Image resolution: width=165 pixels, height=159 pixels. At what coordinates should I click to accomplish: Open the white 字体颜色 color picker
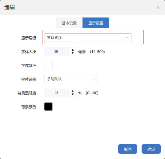point(48,65)
